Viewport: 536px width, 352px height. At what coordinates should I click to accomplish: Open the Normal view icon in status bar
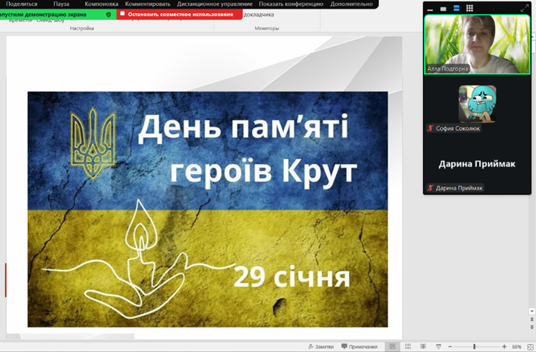393,347
